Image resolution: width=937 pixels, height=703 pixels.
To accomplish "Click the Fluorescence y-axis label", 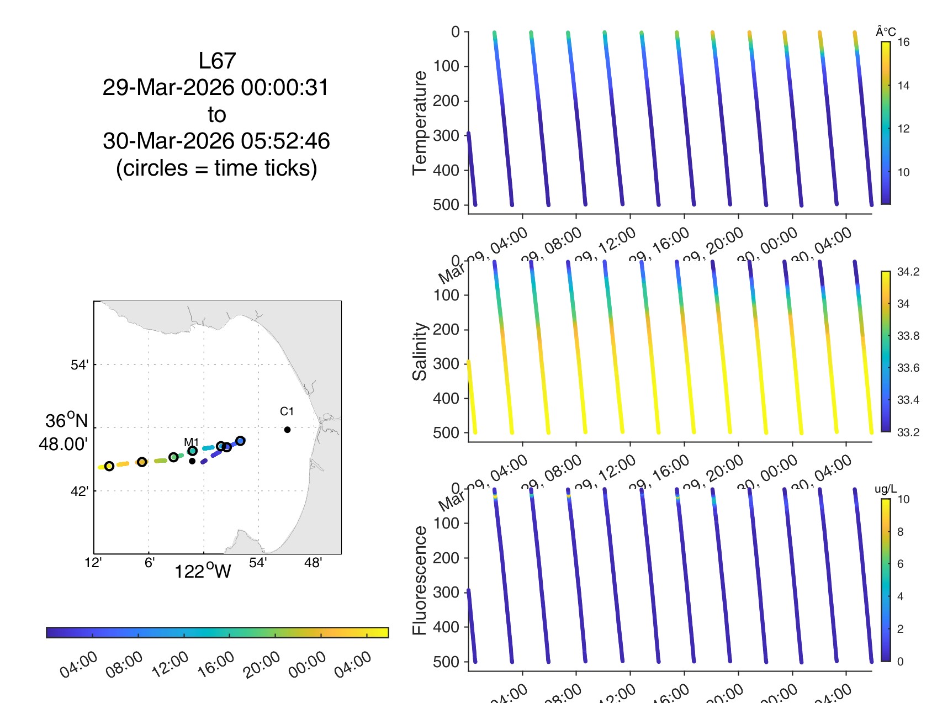I will 420,580.
